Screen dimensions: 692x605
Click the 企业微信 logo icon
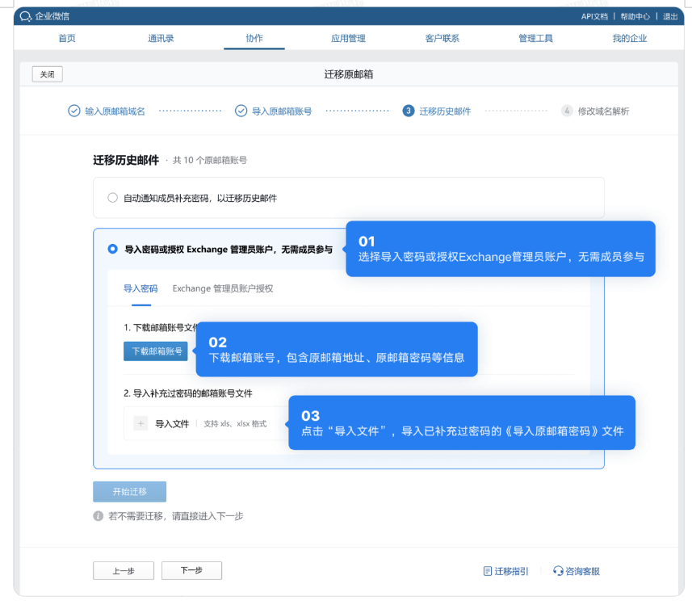pos(27,15)
